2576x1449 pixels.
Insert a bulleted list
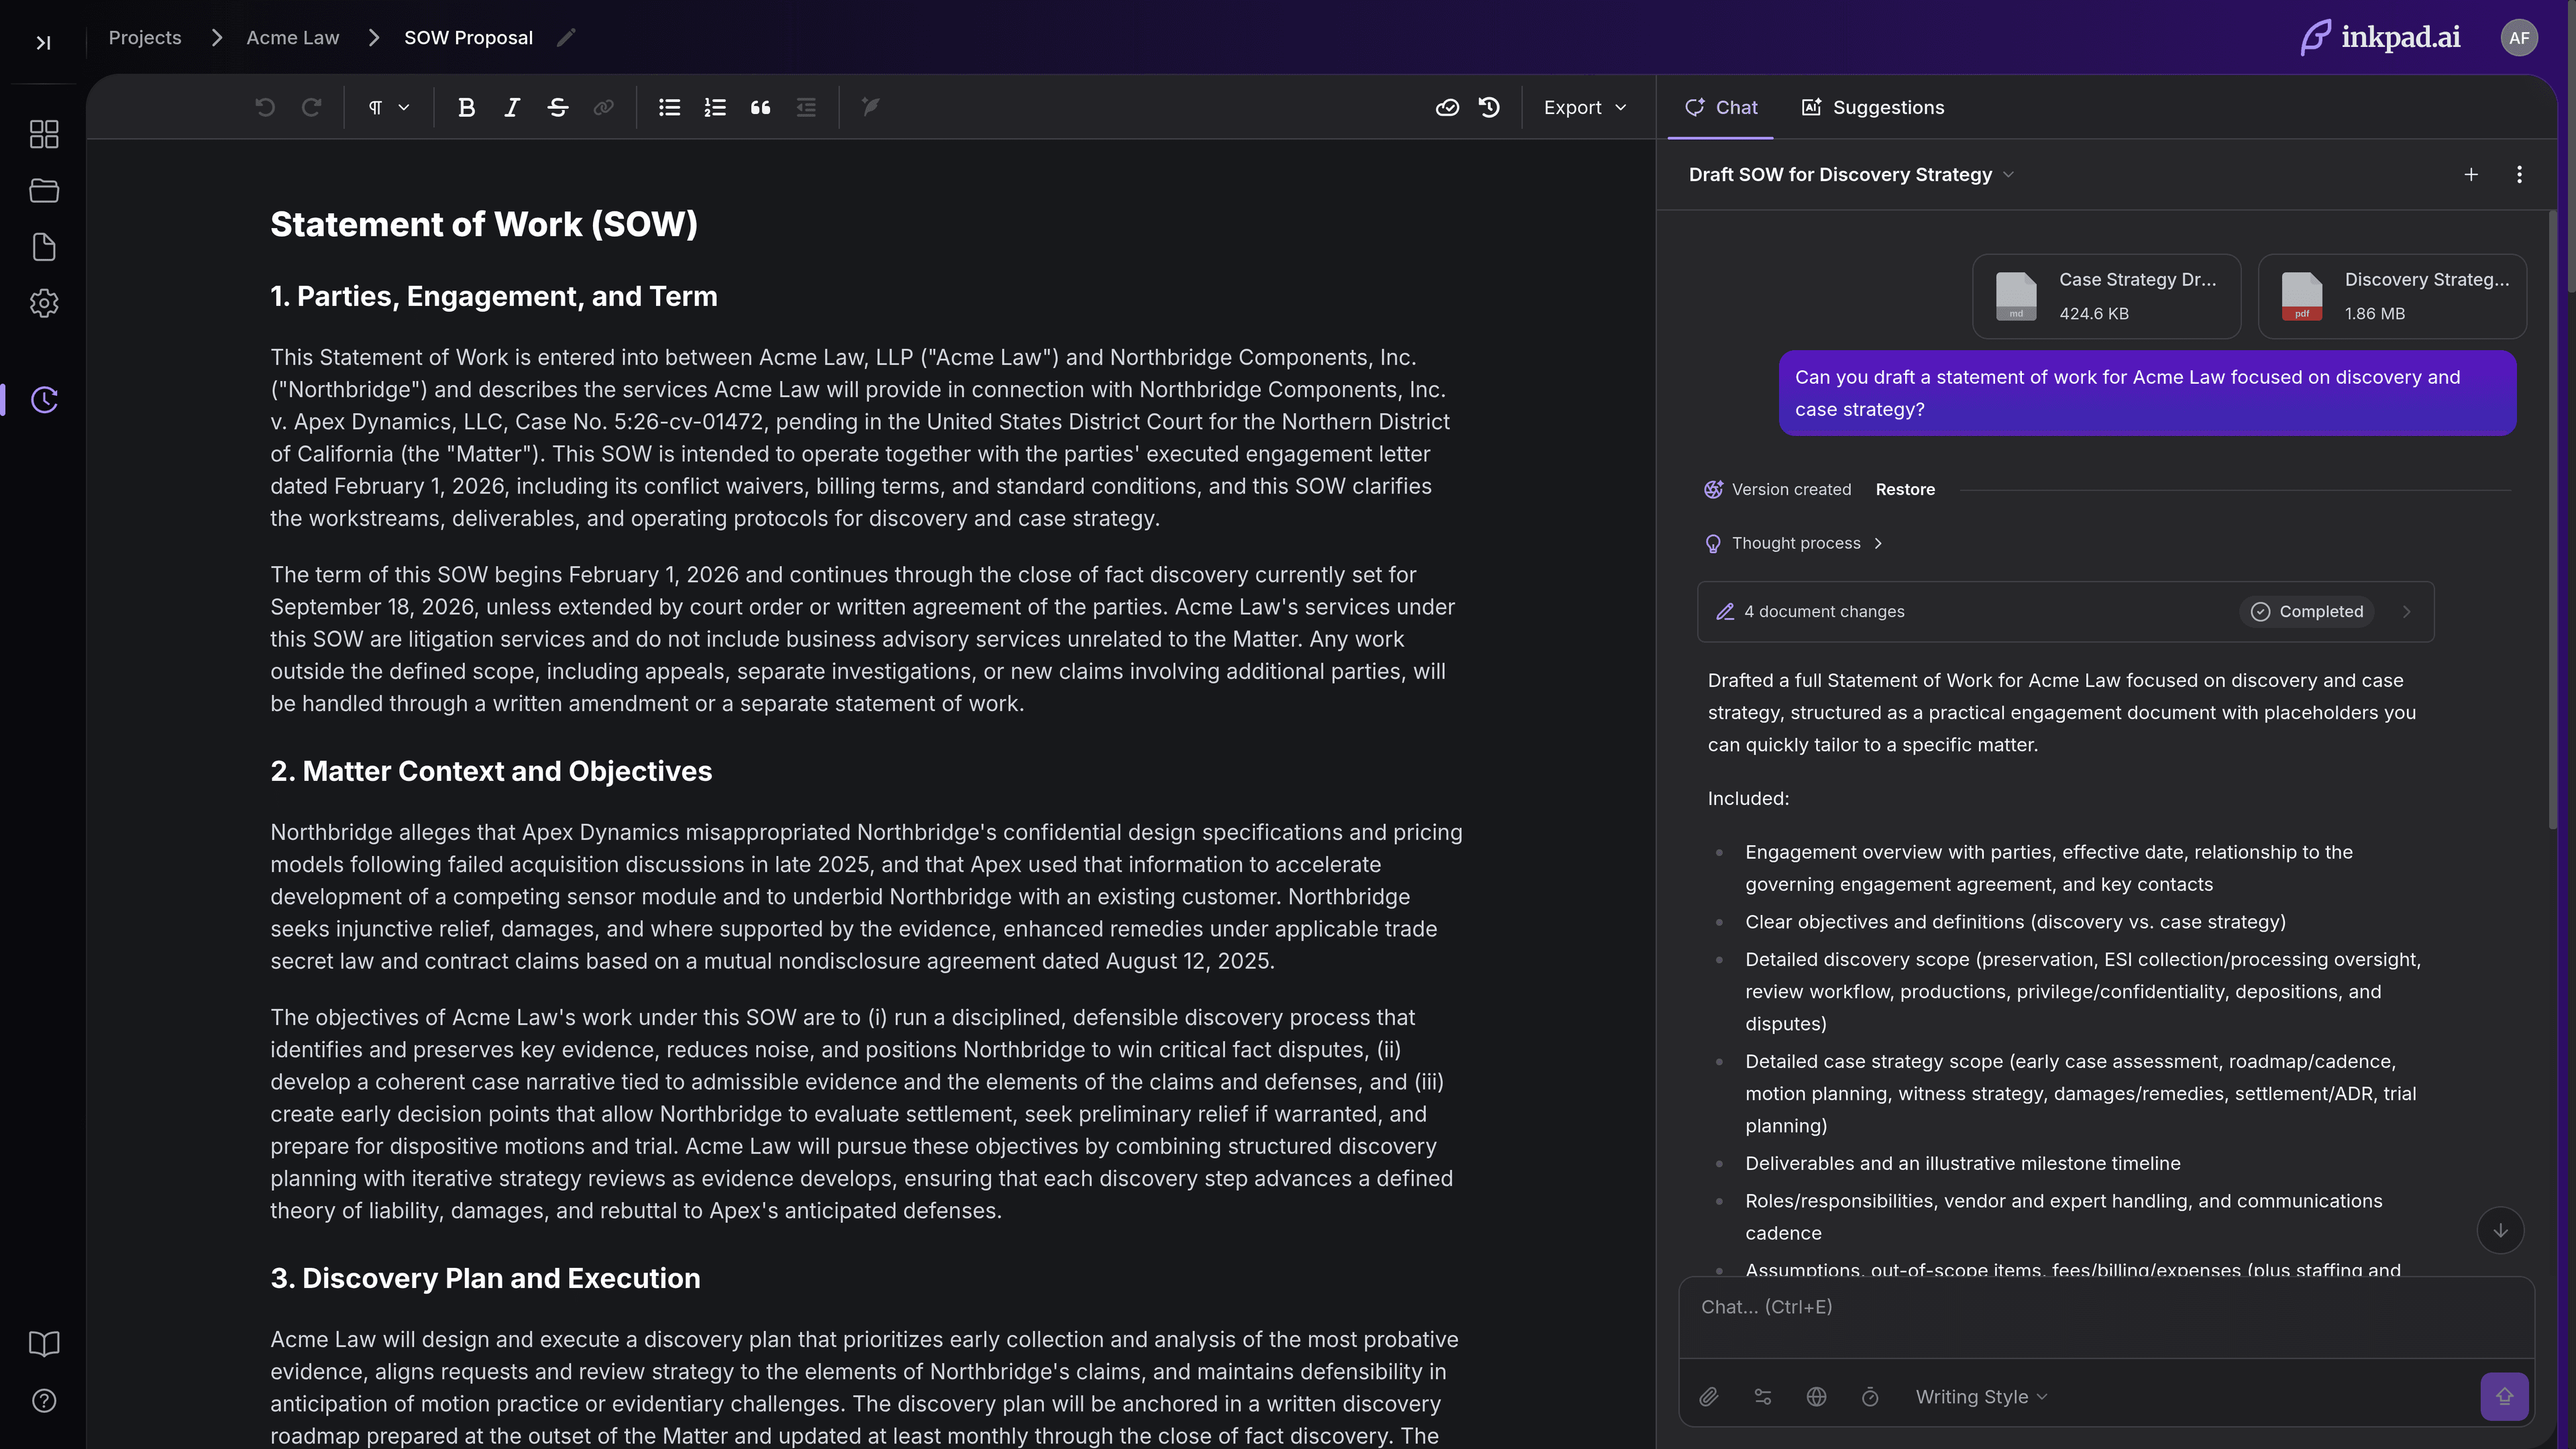click(x=669, y=108)
